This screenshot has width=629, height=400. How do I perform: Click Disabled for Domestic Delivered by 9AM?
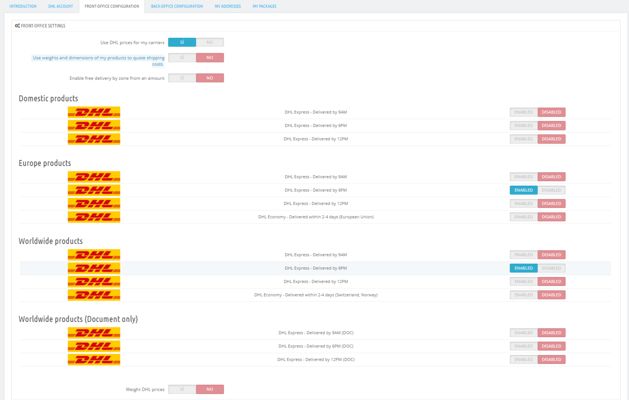pos(551,112)
